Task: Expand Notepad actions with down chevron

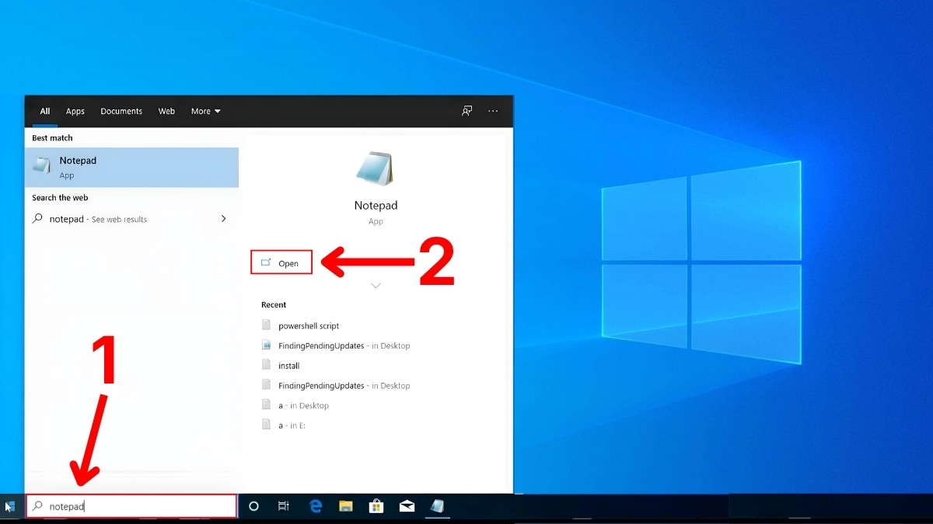Action: pos(376,286)
